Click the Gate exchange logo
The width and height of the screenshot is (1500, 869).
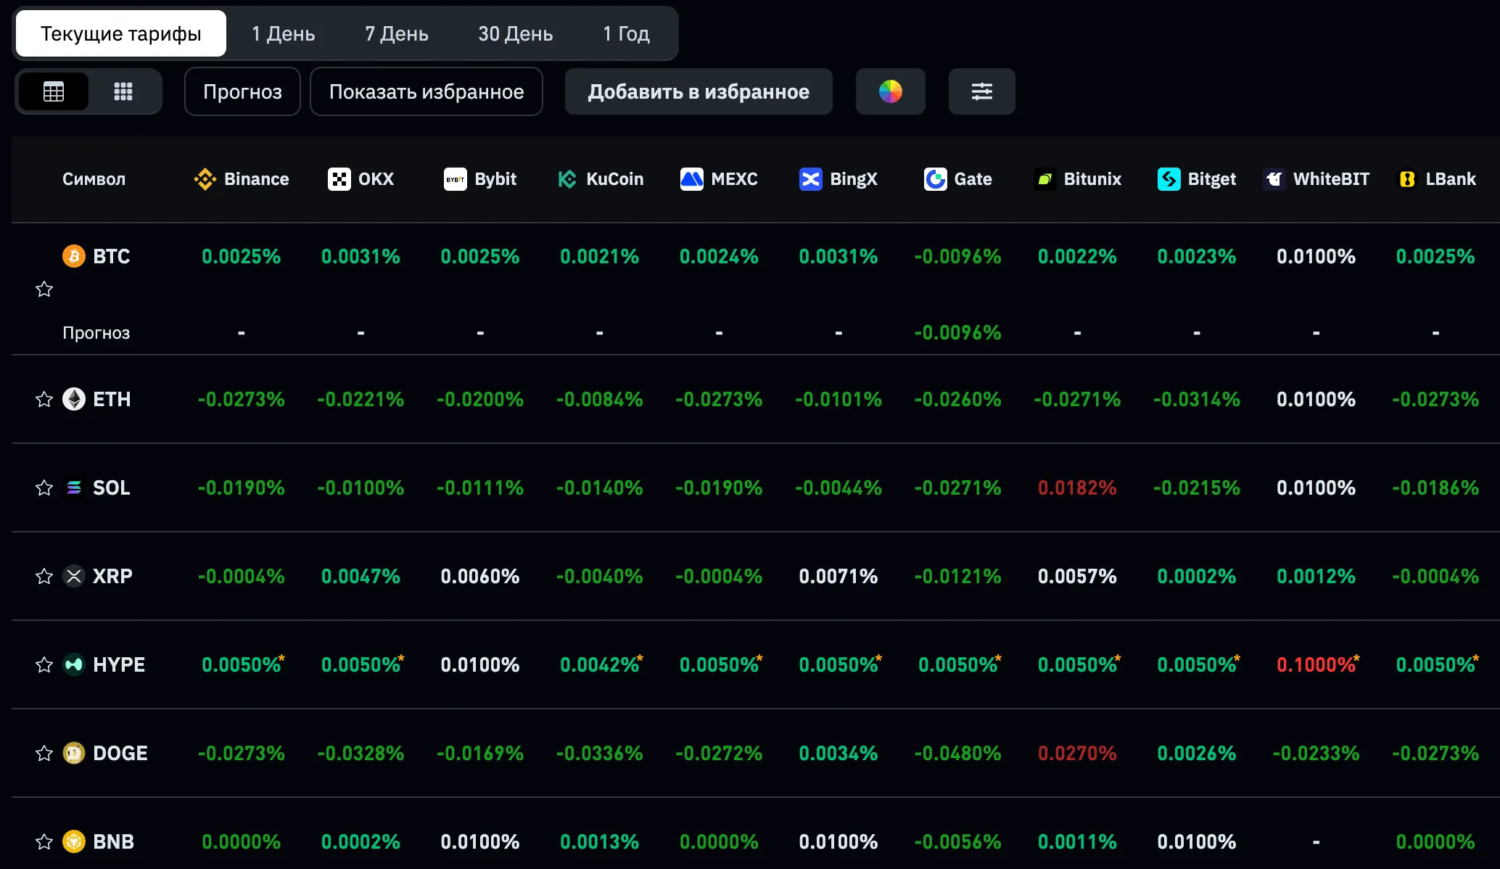935,179
